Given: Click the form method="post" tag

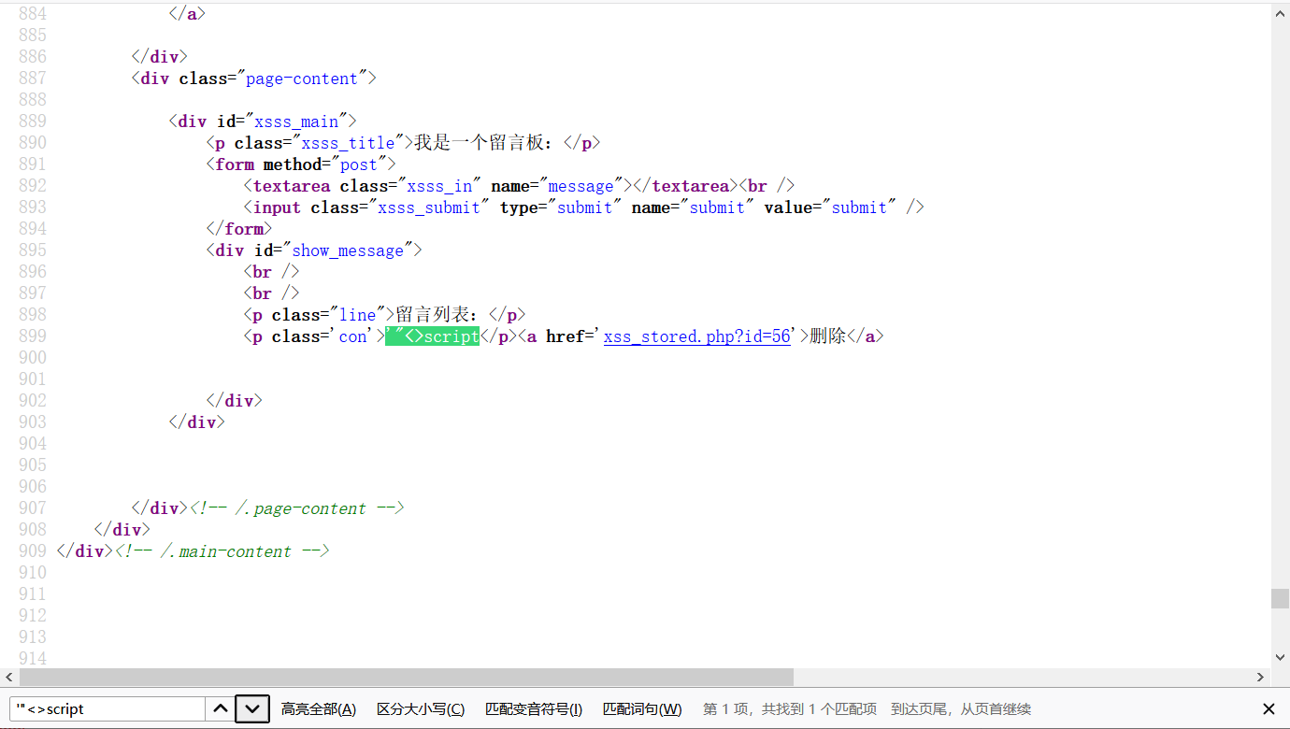Looking at the screenshot, I should 301,164.
